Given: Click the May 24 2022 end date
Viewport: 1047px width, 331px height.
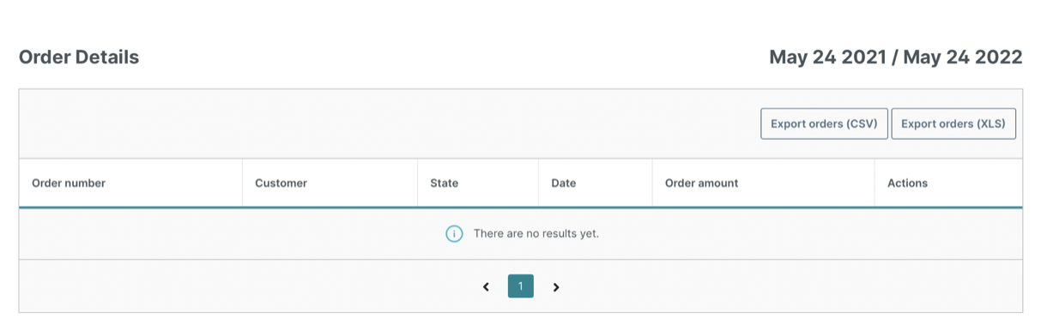Looking at the screenshot, I should pos(962,57).
